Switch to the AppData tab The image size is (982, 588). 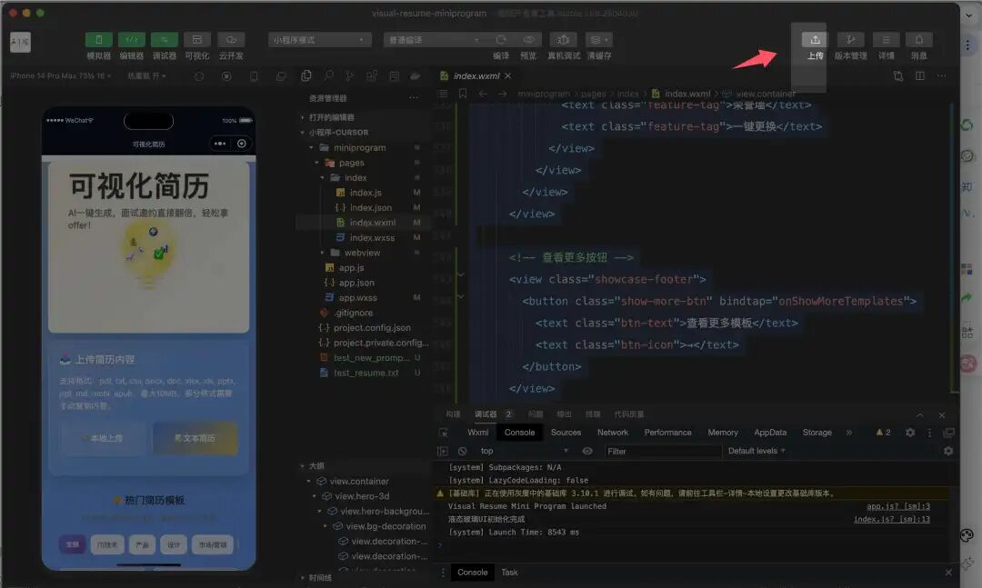(770, 433)
